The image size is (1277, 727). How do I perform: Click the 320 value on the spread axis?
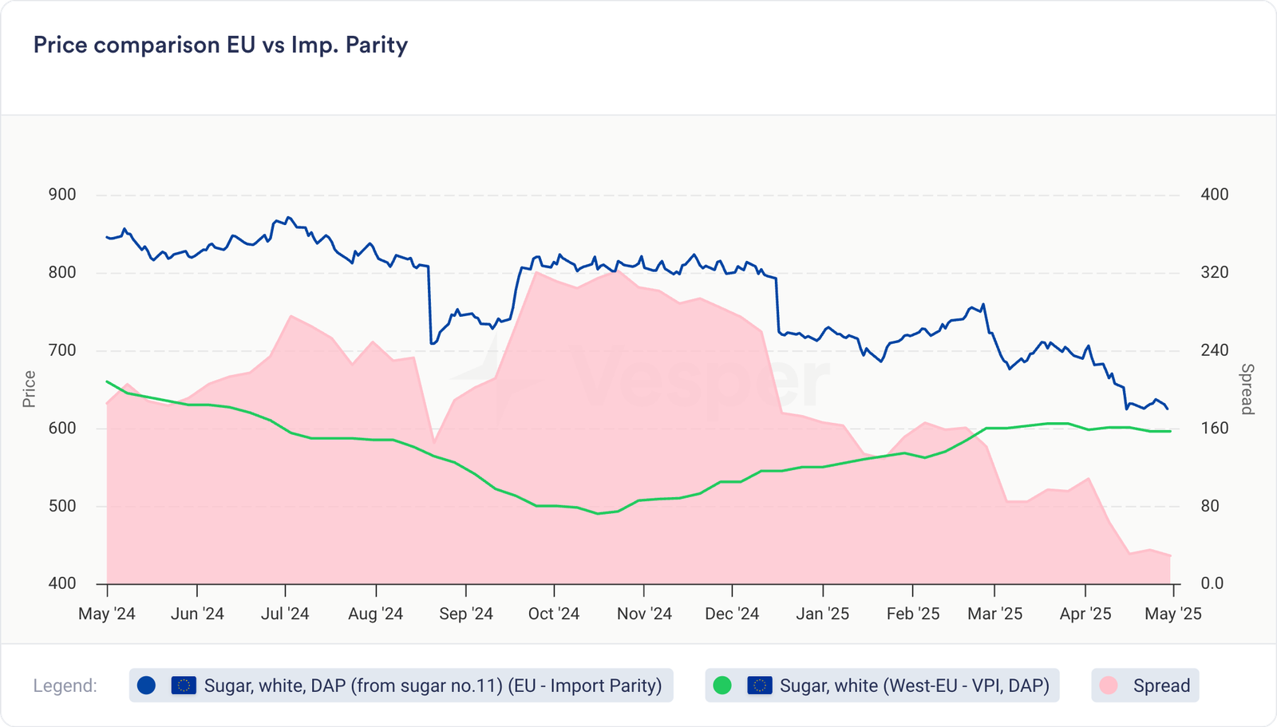coord(1214,272)
